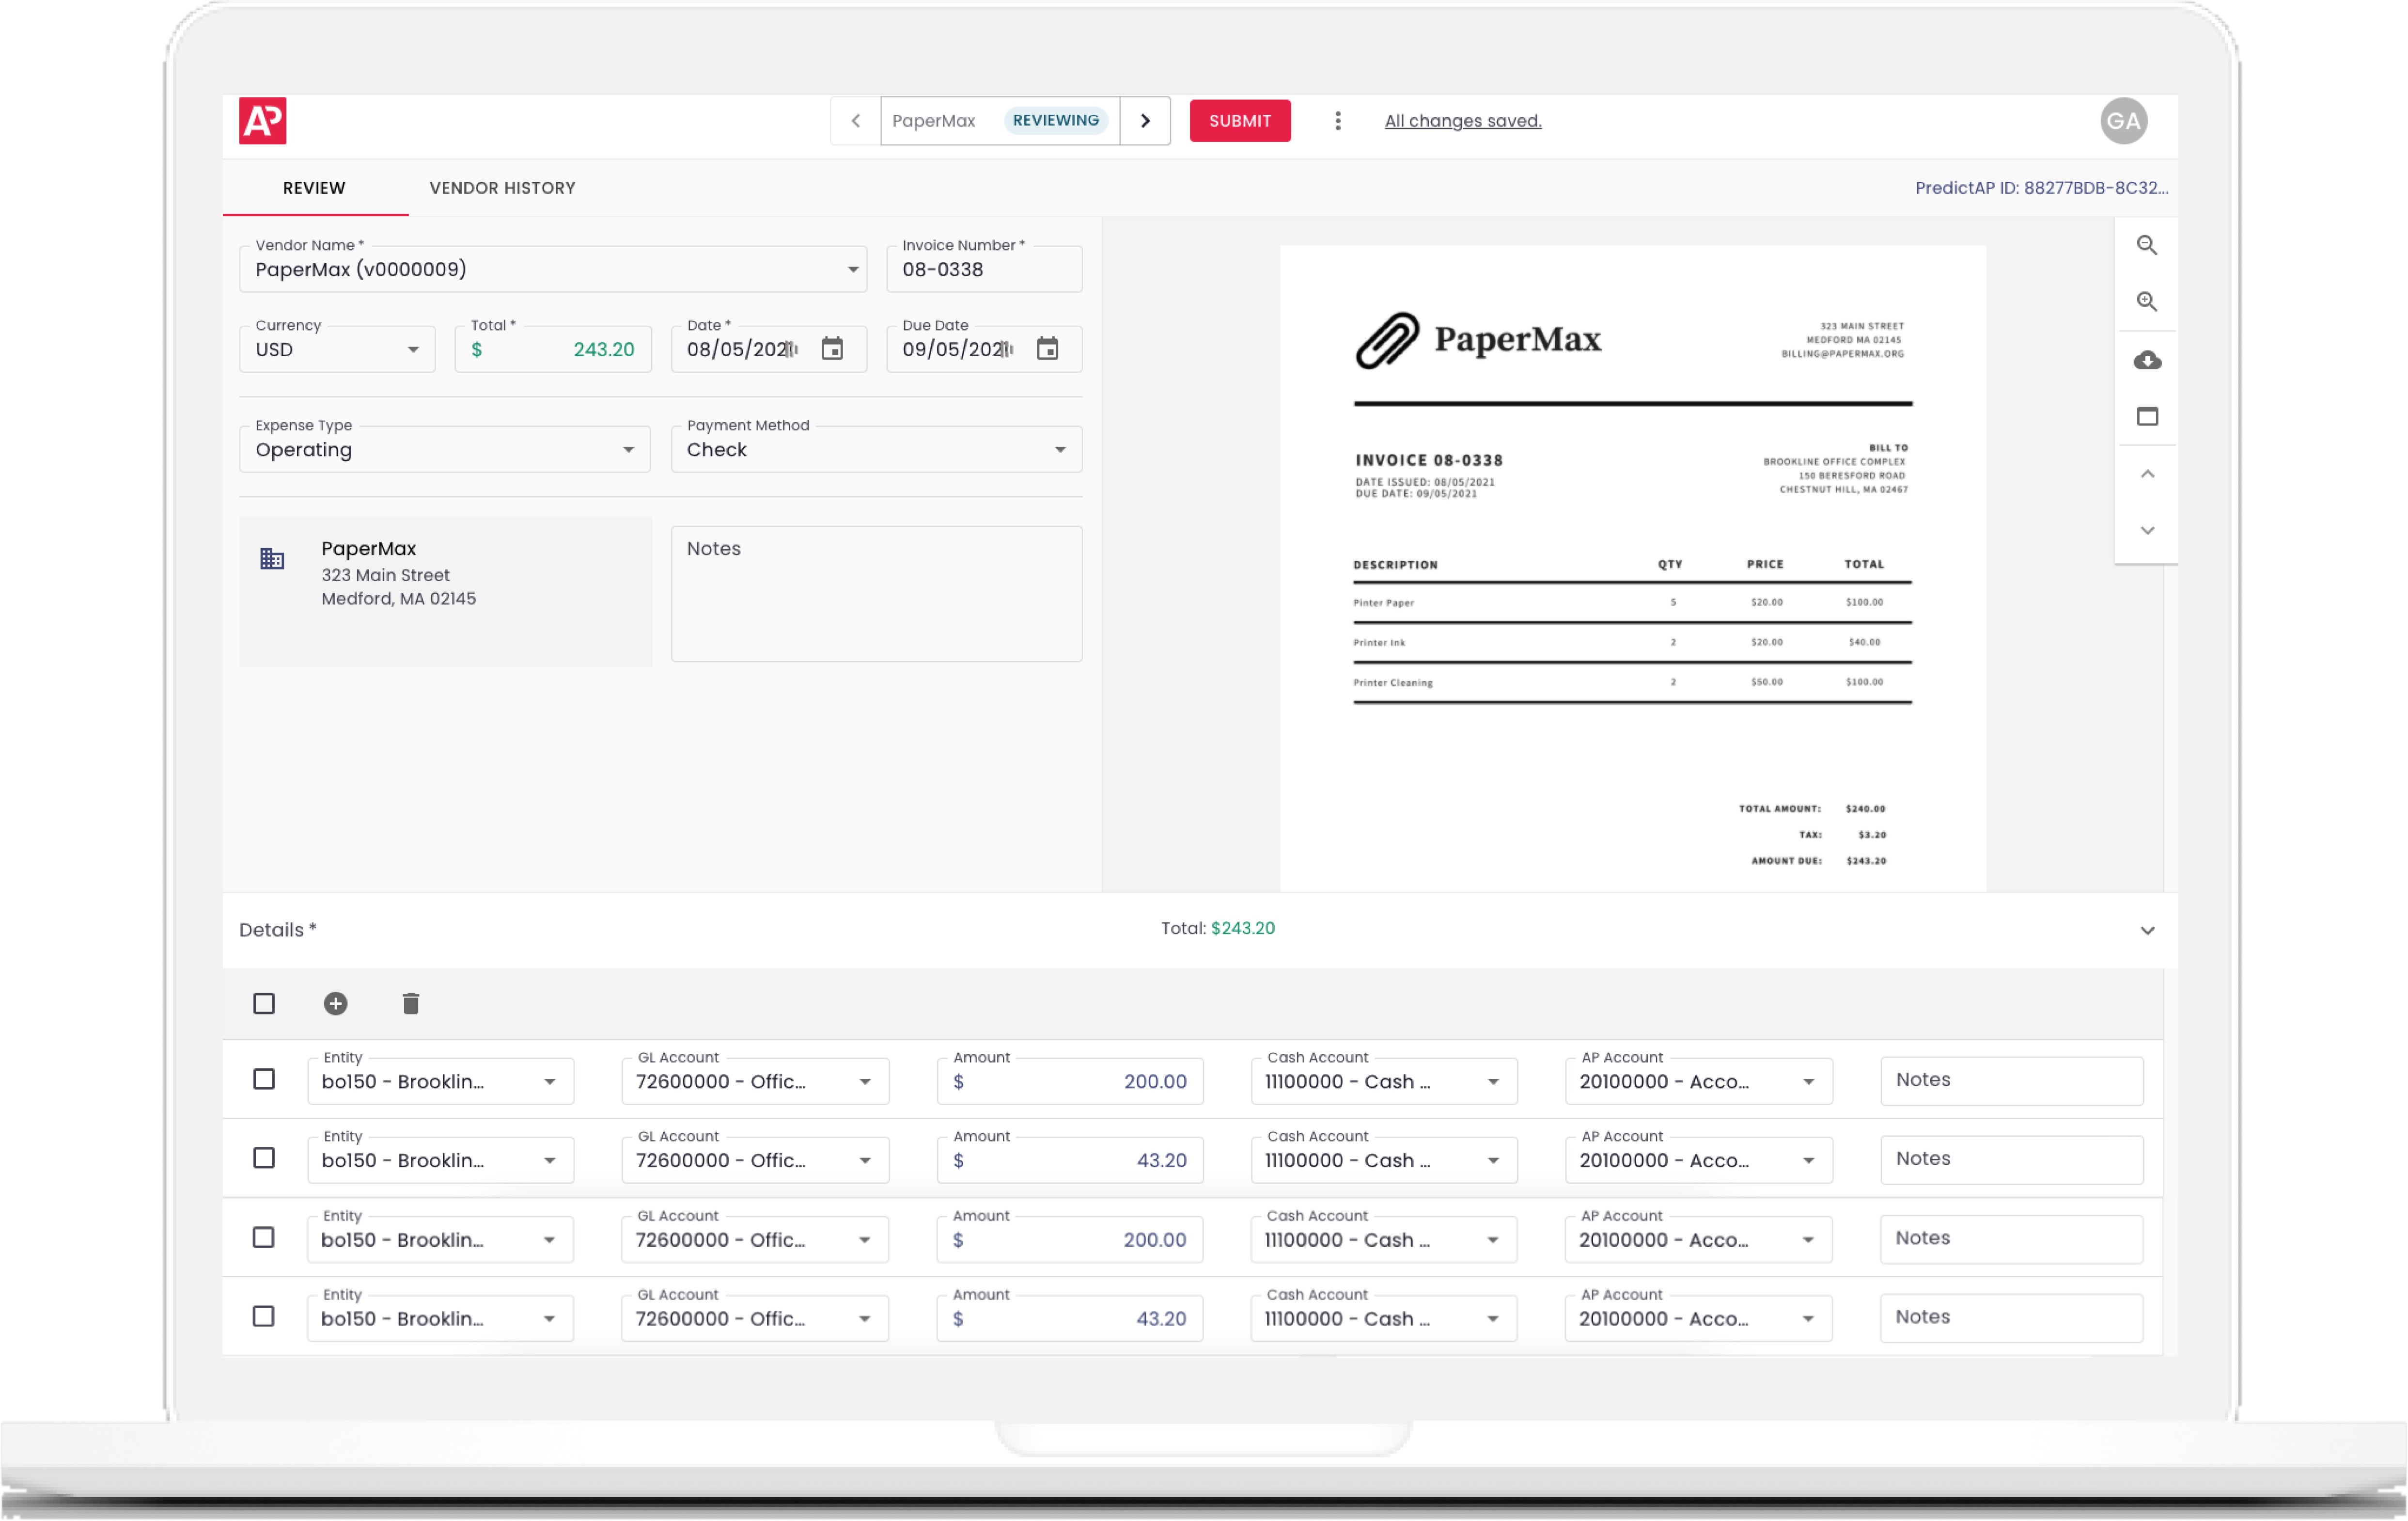This screenshot has height=1521, width=2408.
Task: Check the last 43.20 line checkbox
Action: (264, 1317)
